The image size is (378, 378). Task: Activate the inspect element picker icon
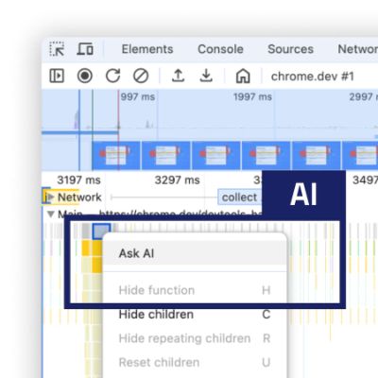point(57,49)
